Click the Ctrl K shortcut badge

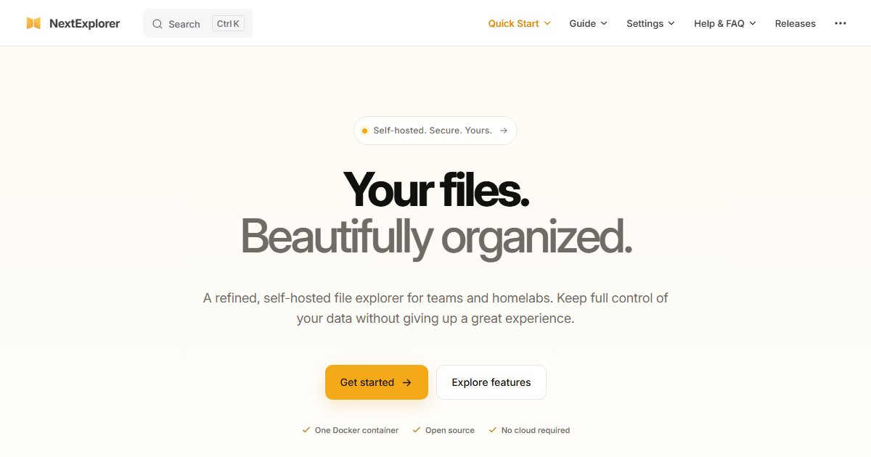click(228, 23)
